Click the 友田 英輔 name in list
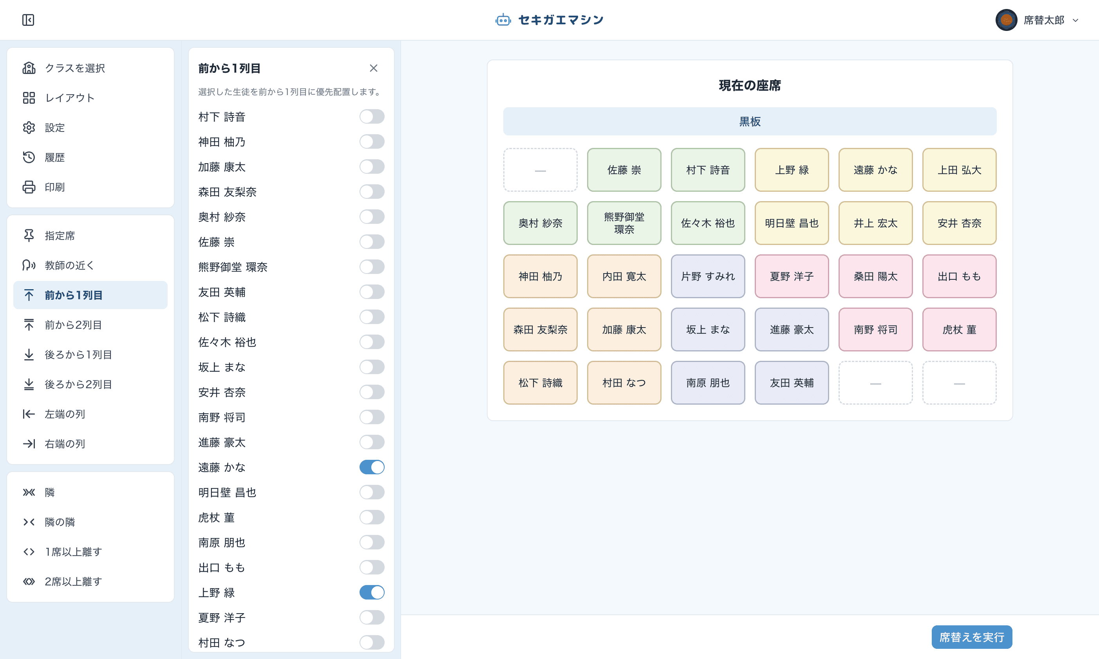Image resolution: width=1099 pixels, height=659 pixels. (x=222, y=292)
